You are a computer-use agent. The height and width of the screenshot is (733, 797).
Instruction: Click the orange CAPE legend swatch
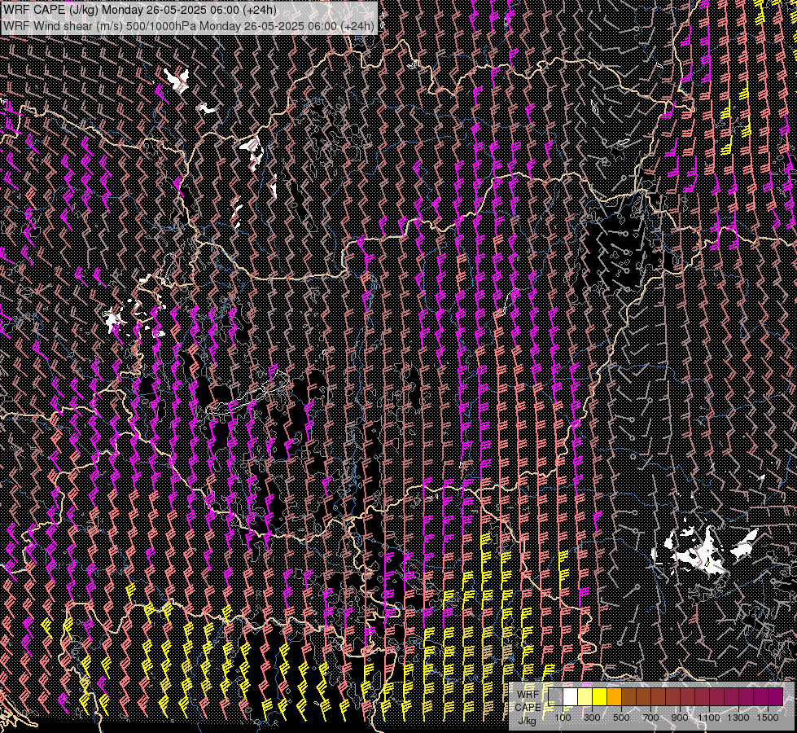click(614, 697)
